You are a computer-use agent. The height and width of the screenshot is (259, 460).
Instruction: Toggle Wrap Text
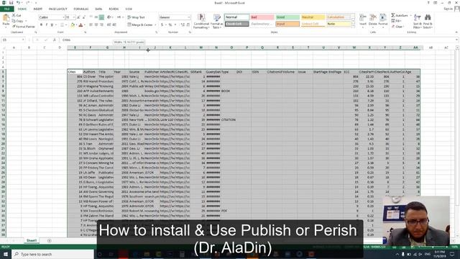(136, 17)
